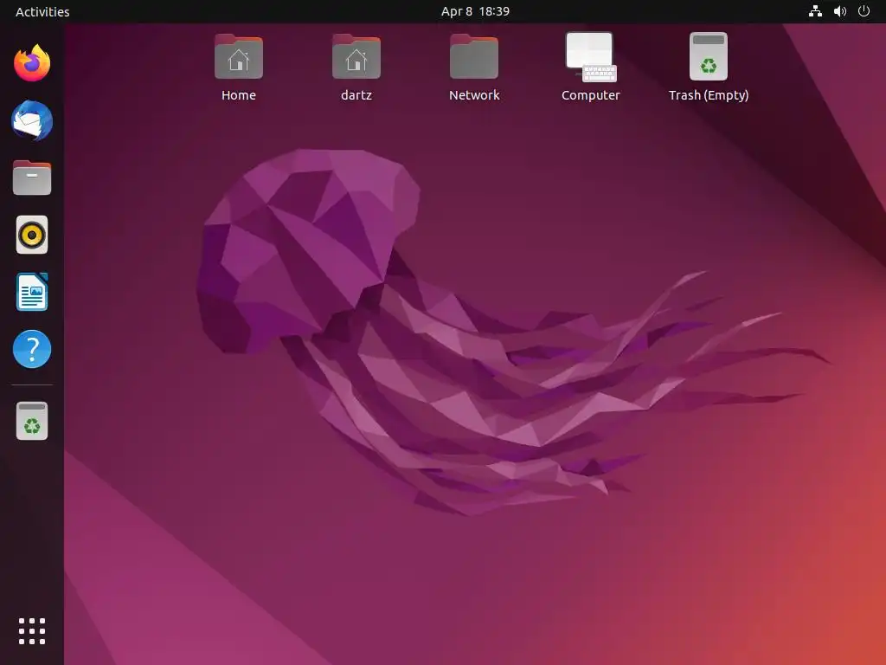This screenshot has width=886, height=665.
Task: Click the network status icon in top bar
Action: (815, 11)
